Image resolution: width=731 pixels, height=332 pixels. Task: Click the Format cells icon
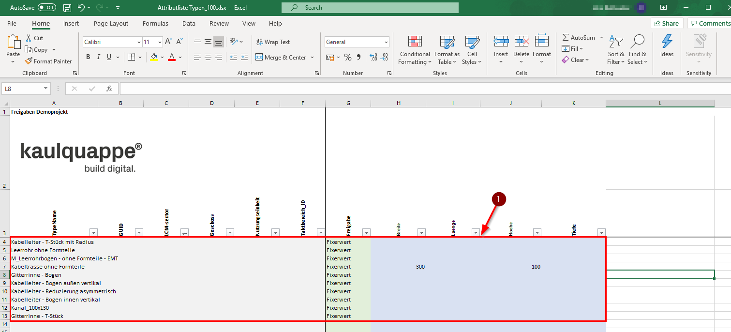tap(542, 41)
